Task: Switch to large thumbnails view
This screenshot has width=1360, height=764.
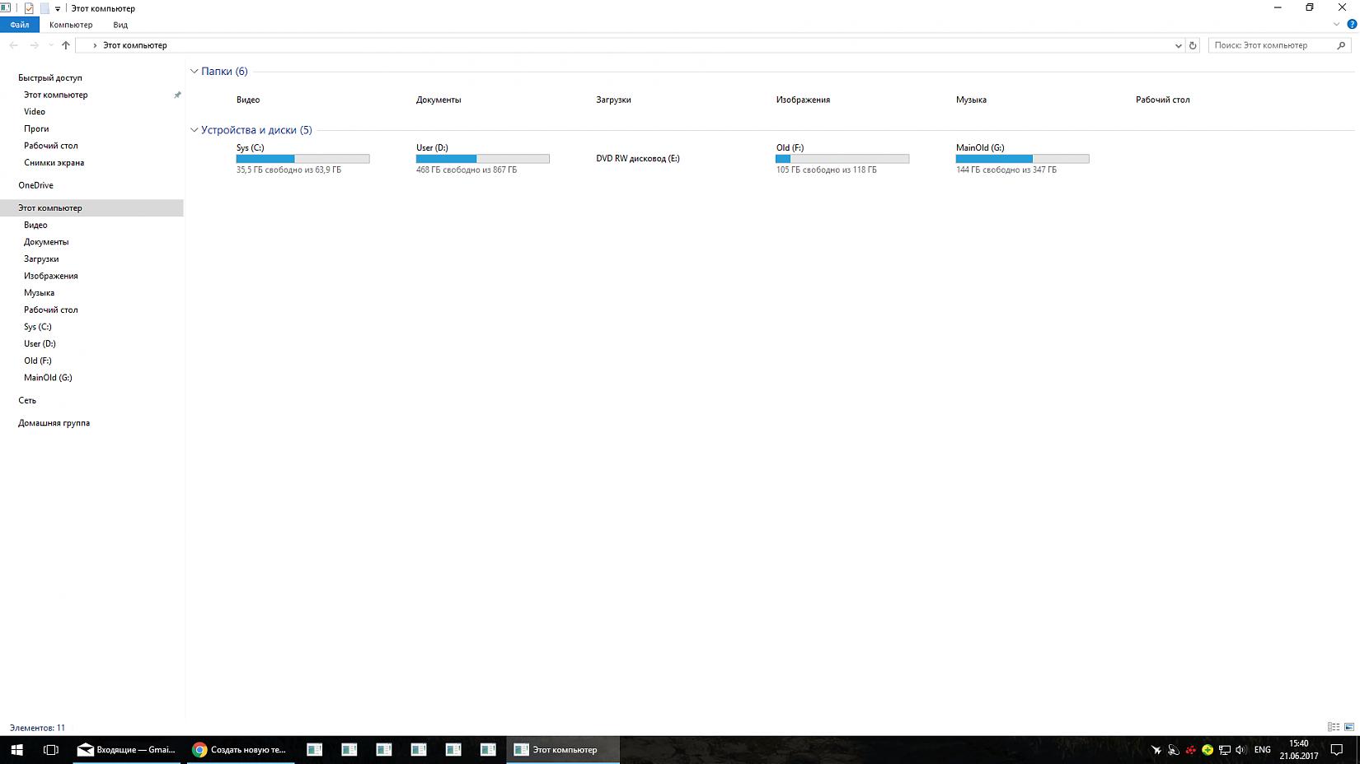Action: coord(1349,727)
